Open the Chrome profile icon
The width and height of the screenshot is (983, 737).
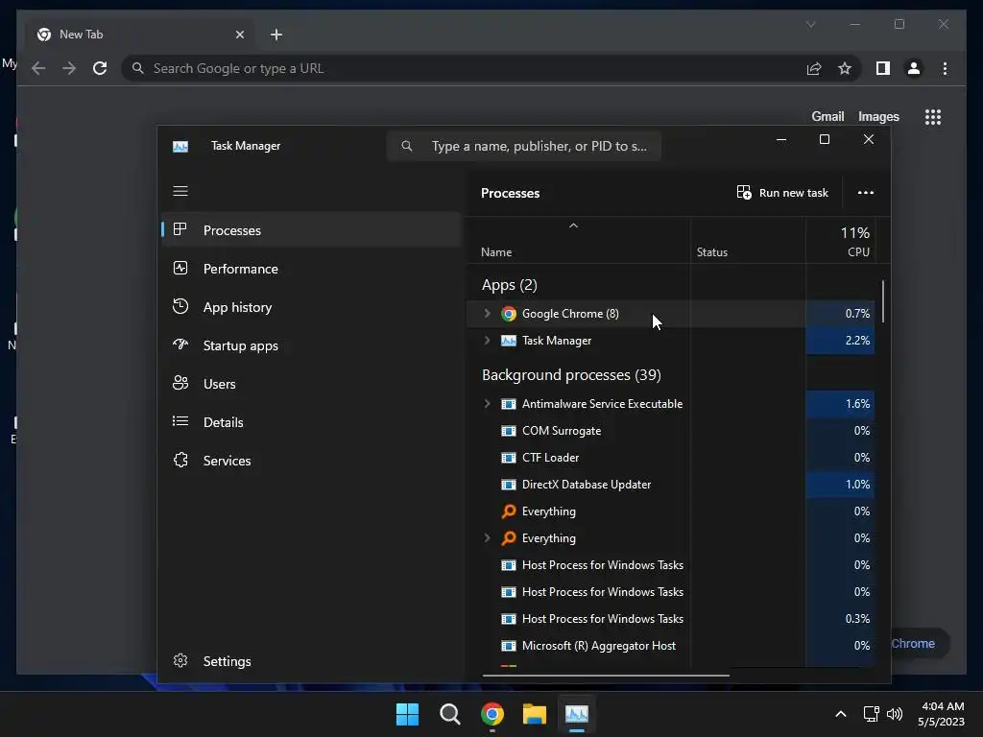(914, 68)
